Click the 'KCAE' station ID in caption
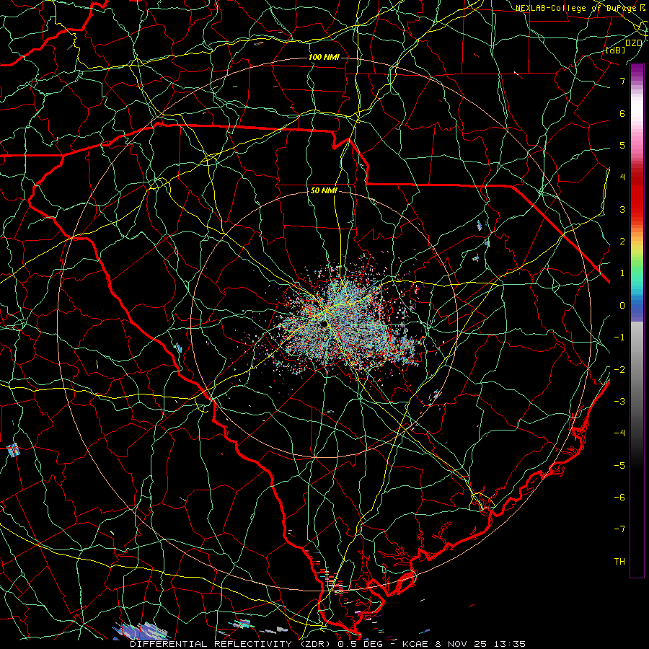Image resolution: width=649 pixels, height=649 pixels. point(415,644)
